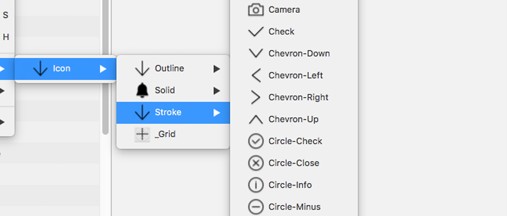Viewport: 507px width, 216px height.
Task: Open the Icon submenu arrow
Action: pos(103,69)
